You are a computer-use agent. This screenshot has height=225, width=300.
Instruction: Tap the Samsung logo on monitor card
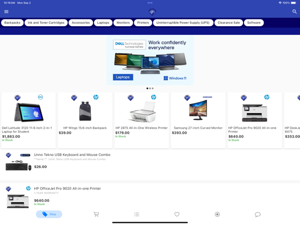point(208,97)
